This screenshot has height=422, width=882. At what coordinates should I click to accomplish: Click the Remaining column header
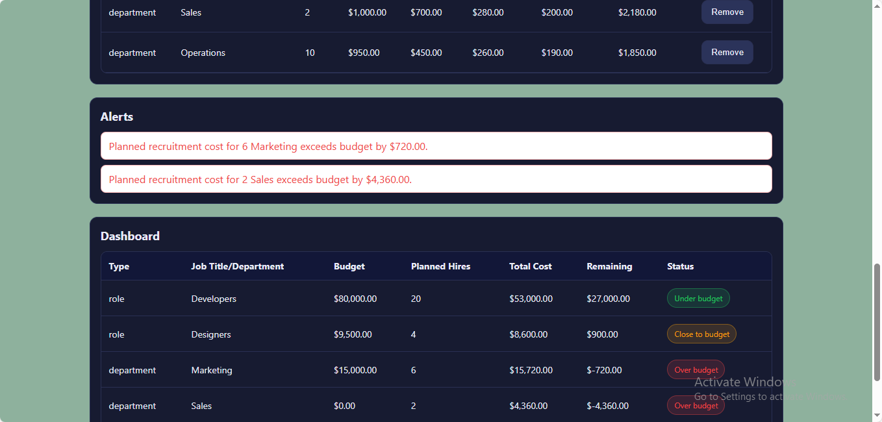609,266
